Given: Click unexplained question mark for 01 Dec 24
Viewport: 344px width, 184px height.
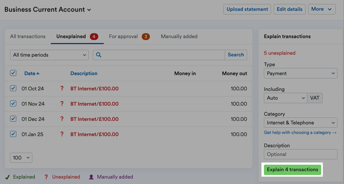Looking at the screenshot, I should point(62,119).
